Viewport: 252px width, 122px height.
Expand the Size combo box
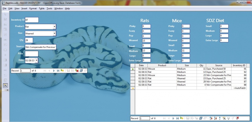pos(54,33)
